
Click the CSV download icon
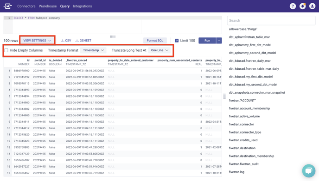(x=63, y=41)
